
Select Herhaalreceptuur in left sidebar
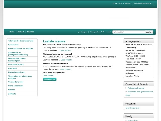pos(16,64)
